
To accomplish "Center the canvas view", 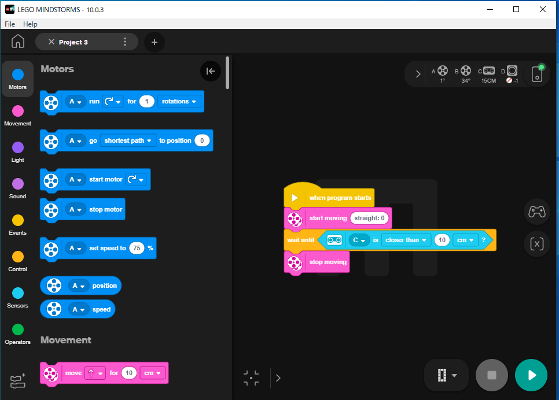I will (251, 378).
